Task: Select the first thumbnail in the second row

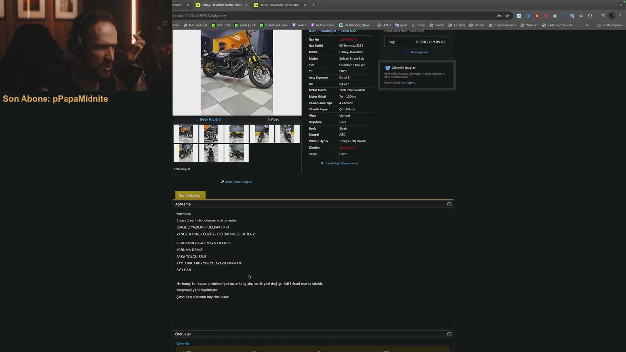Action: [186, 153]
